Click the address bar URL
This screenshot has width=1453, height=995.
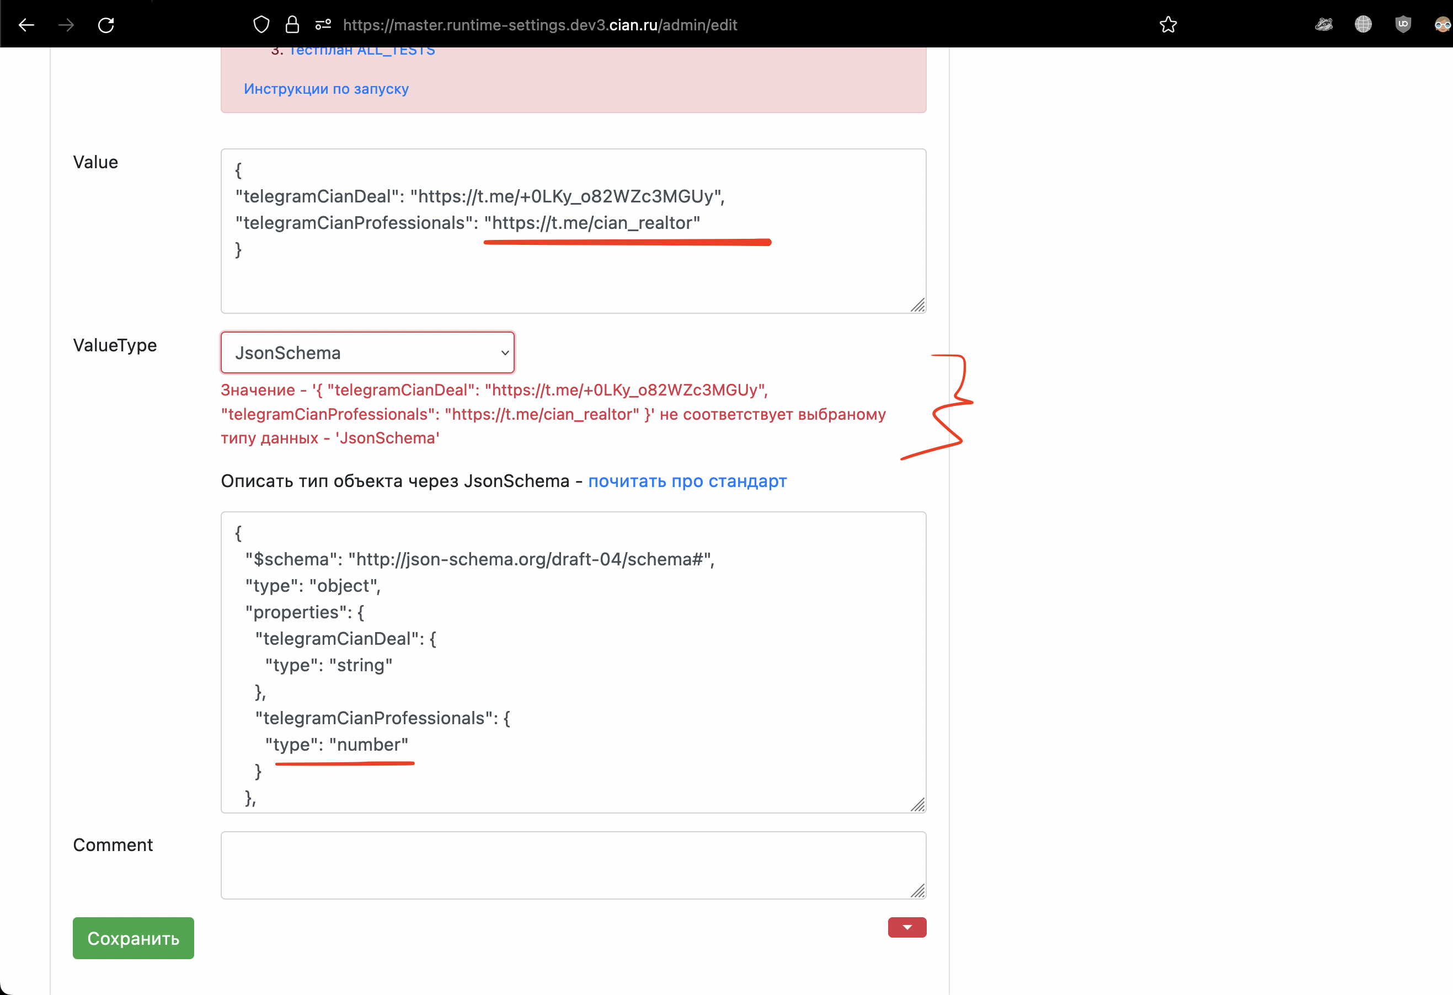[540, 25]
